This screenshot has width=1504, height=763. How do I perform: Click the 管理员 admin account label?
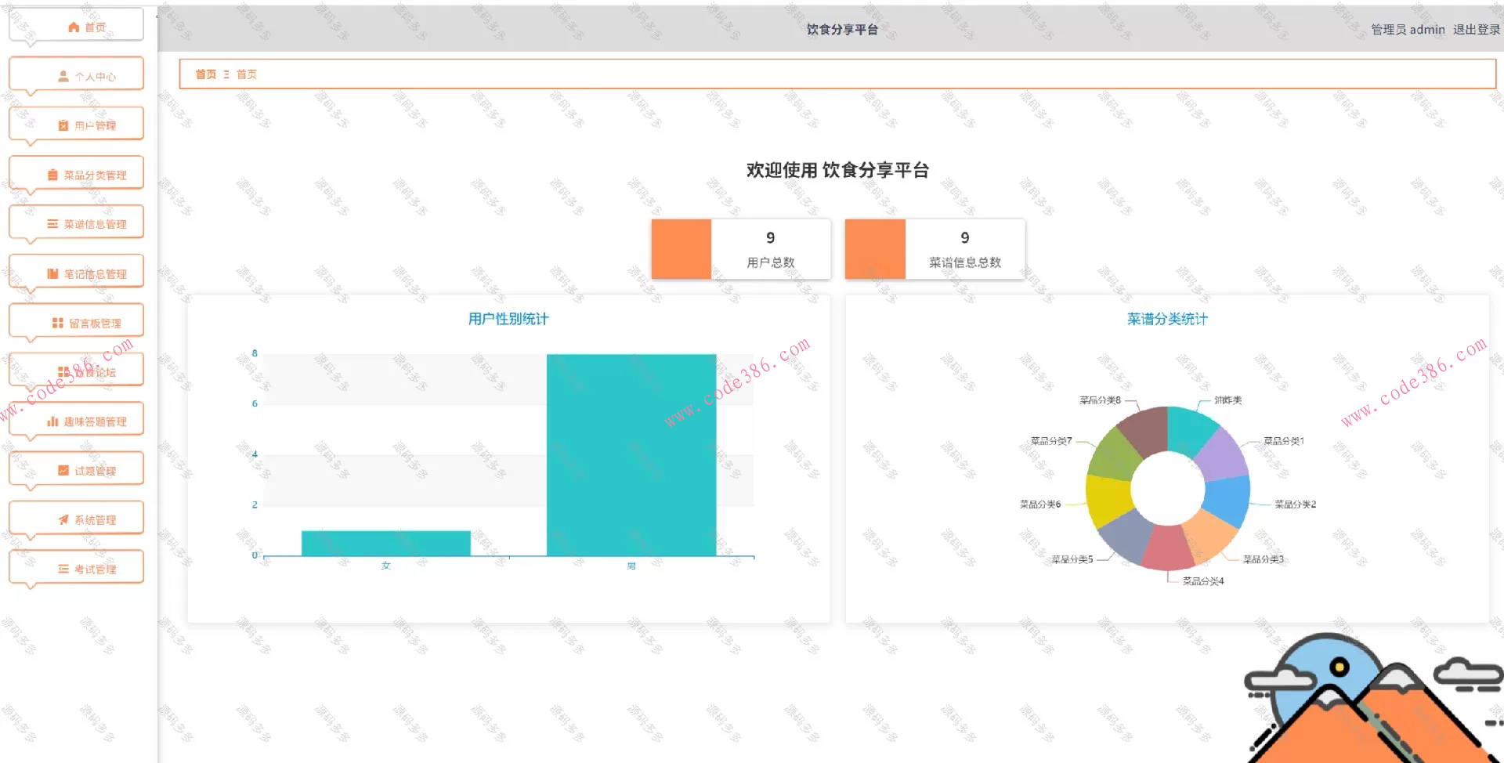click(x=1408, y=30)
